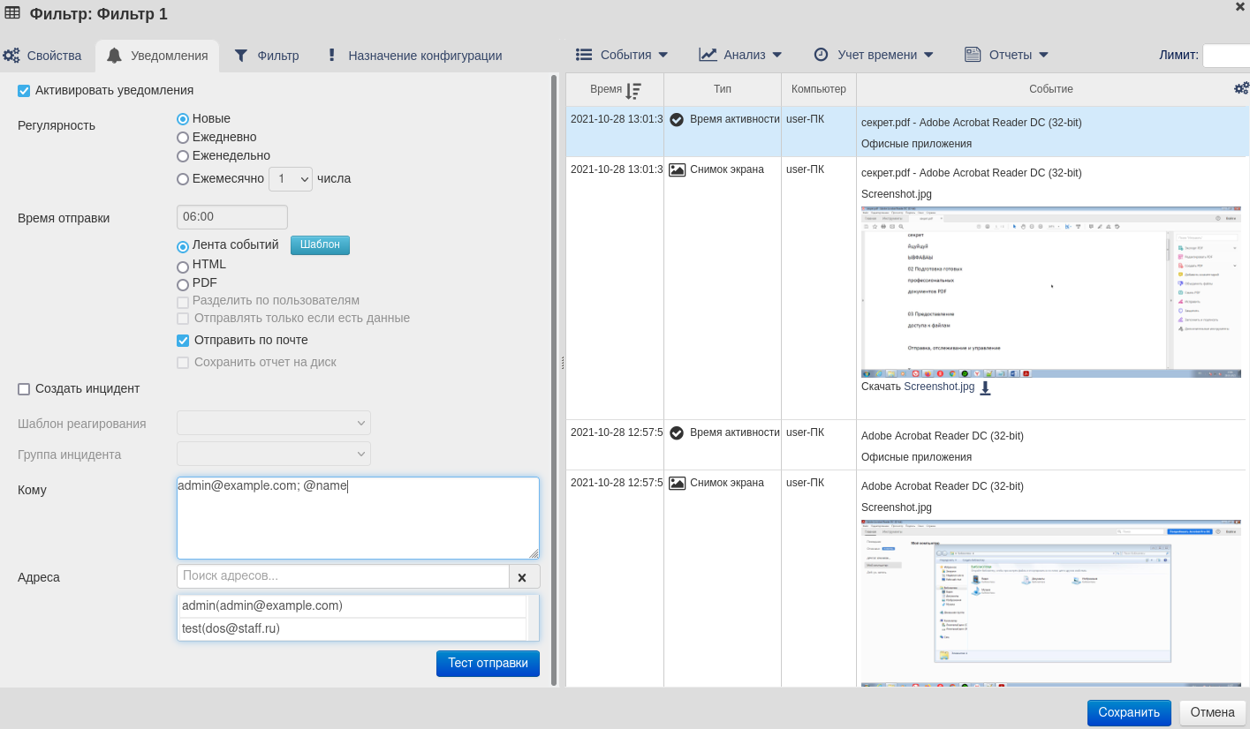Click the exclamation icon for Назначение конфигурации

point(331,56)
